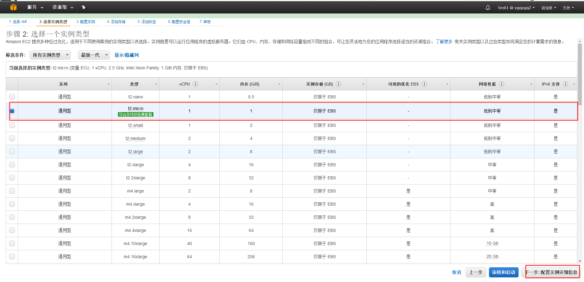Click the 符合条件的免费套餐 green badge
The width and height of the screenshot is (584, 282).
tap(136, 115)
